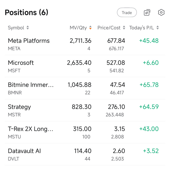170x176 pixels.
Task: Click Datavault's +3.52 P/L value
Action: coord(150,151)
